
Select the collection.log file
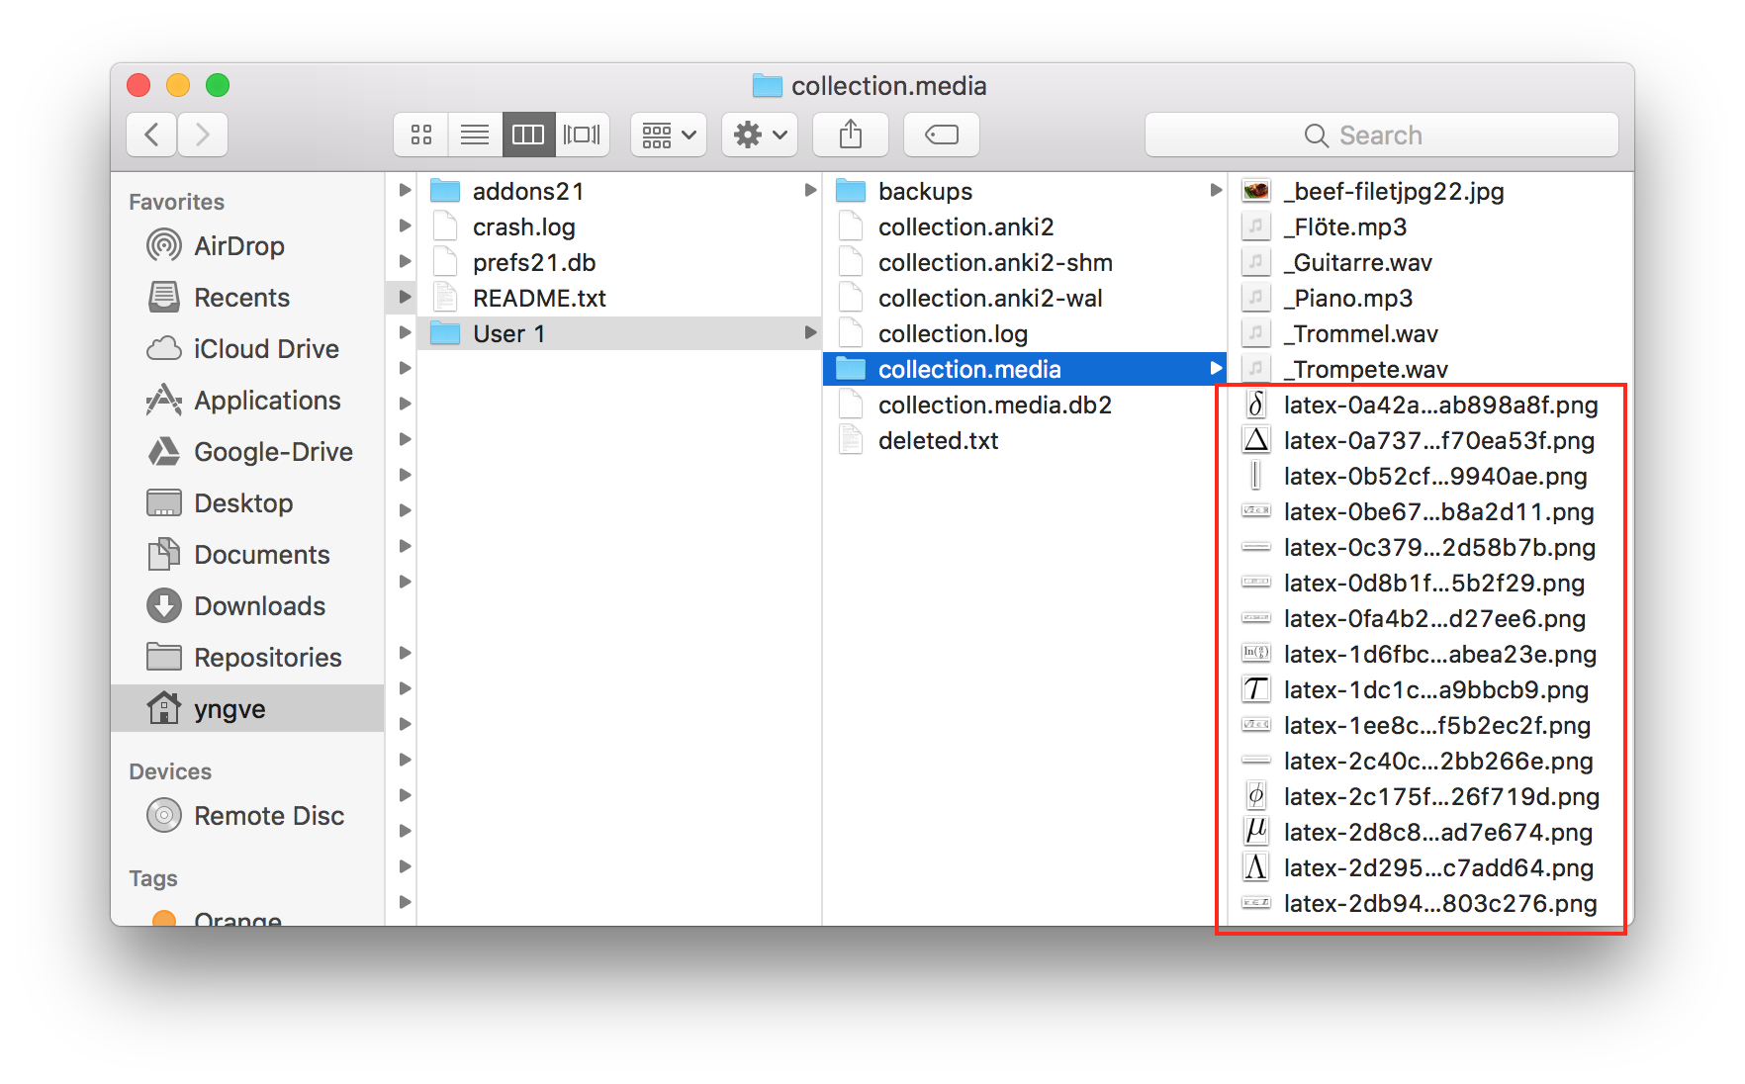pyautogui.click(x=1025, y=333)
